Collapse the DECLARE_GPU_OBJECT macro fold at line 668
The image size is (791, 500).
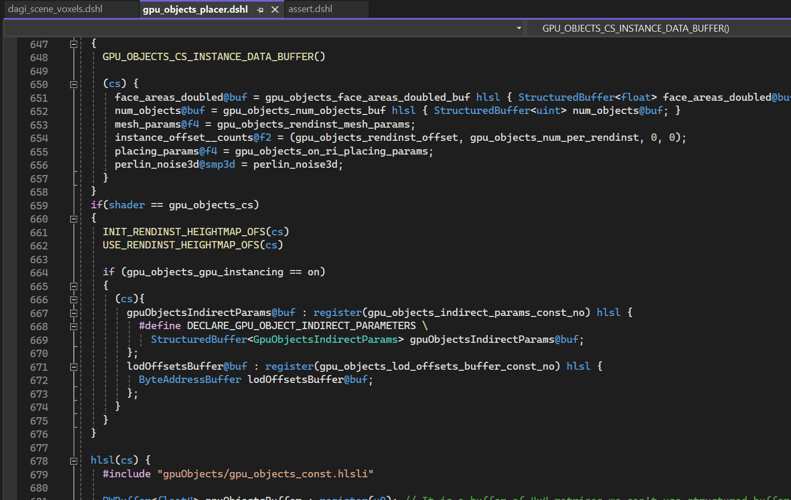tap(74, 326)
